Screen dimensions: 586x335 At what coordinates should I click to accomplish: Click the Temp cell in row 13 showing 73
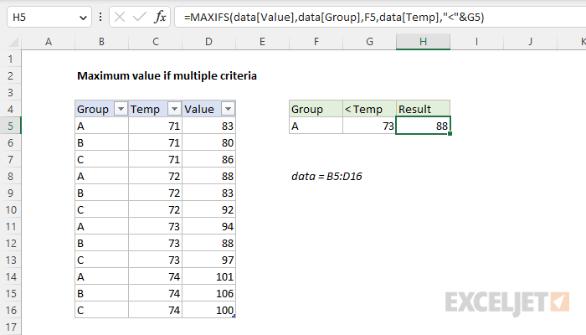[x=156, y=260]
